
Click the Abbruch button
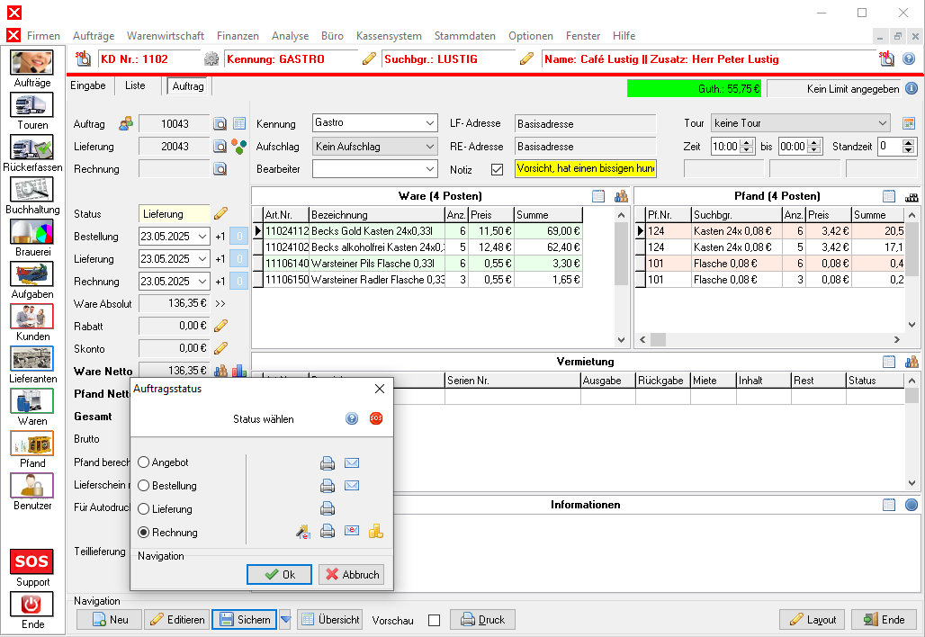(x=351, y=575)
